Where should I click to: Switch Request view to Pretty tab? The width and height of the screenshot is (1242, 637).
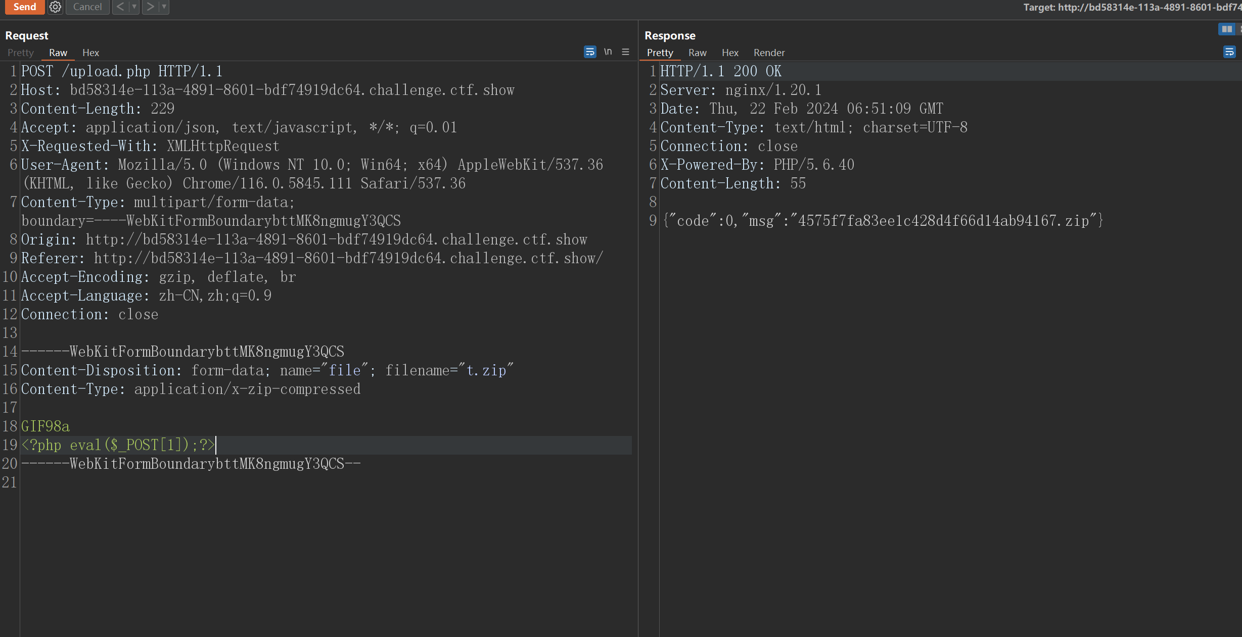coord(21,53)
